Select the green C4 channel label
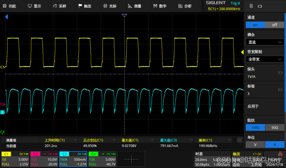286x168 pixels. (93, 154)
